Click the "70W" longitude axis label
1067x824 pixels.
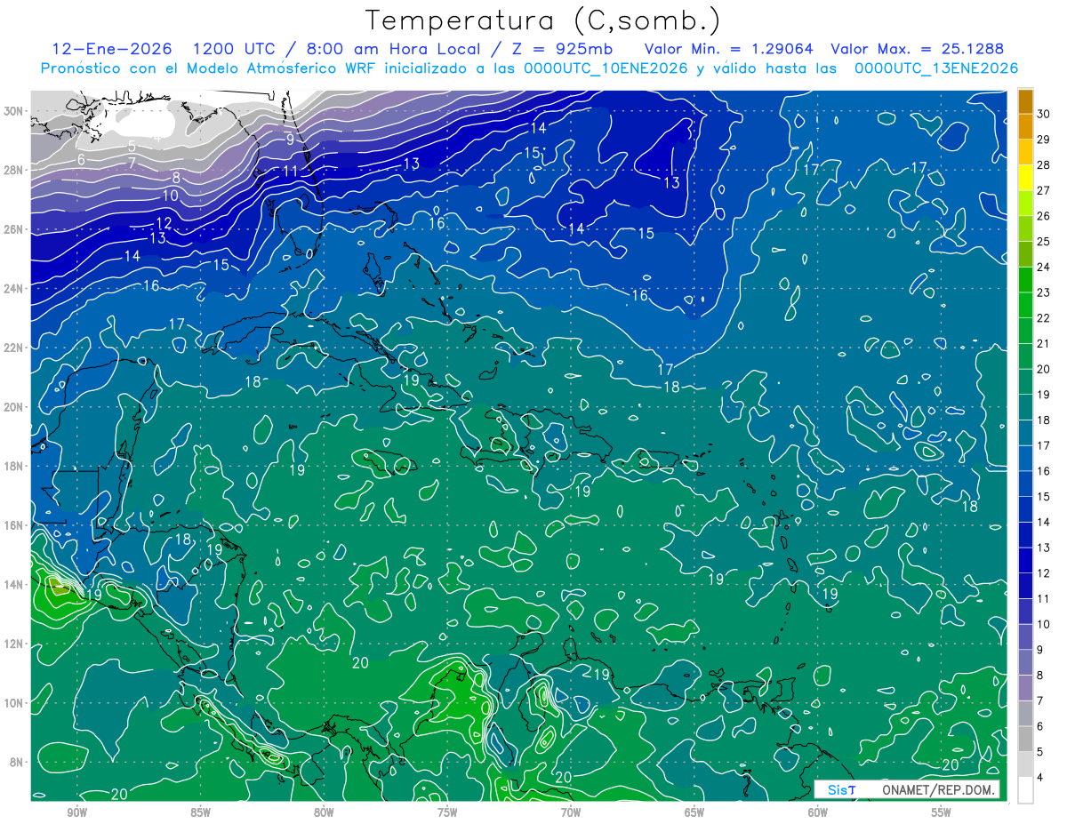[x=571, y=812]
